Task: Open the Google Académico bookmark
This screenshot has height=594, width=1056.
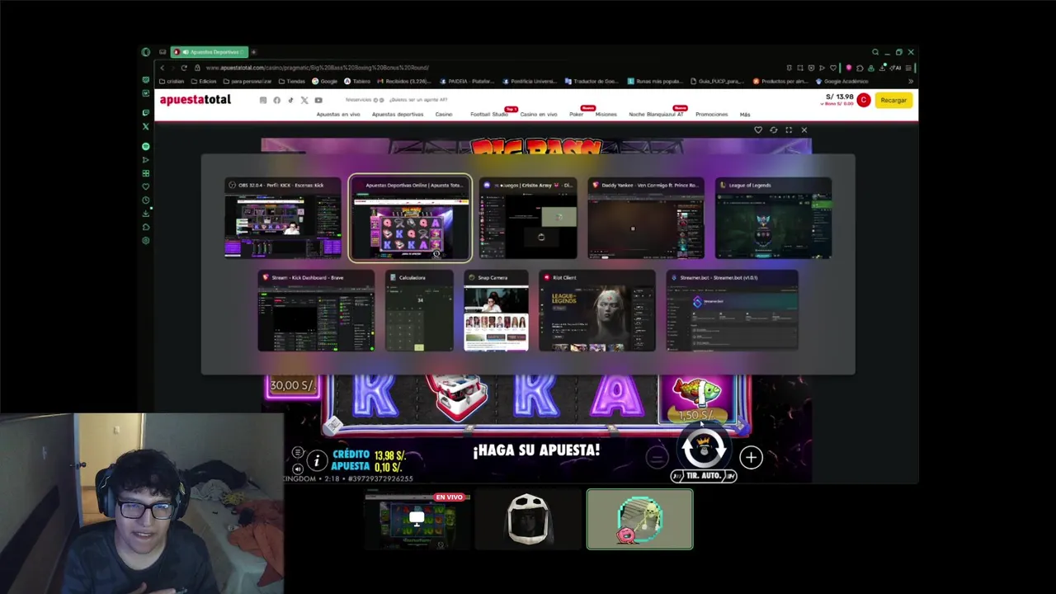Action: [843, 82]
